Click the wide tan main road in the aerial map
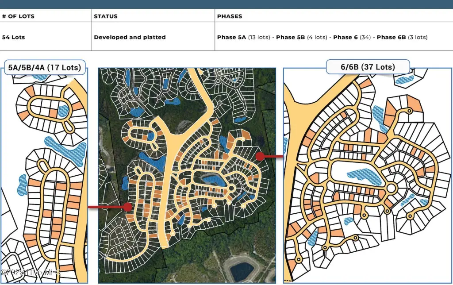The image size is (453, 285). tap(168, 186)
